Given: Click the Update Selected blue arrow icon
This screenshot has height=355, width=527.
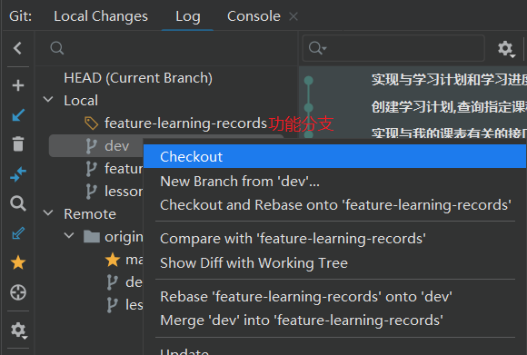Looking at the screenshot, I should click(18, 115).
